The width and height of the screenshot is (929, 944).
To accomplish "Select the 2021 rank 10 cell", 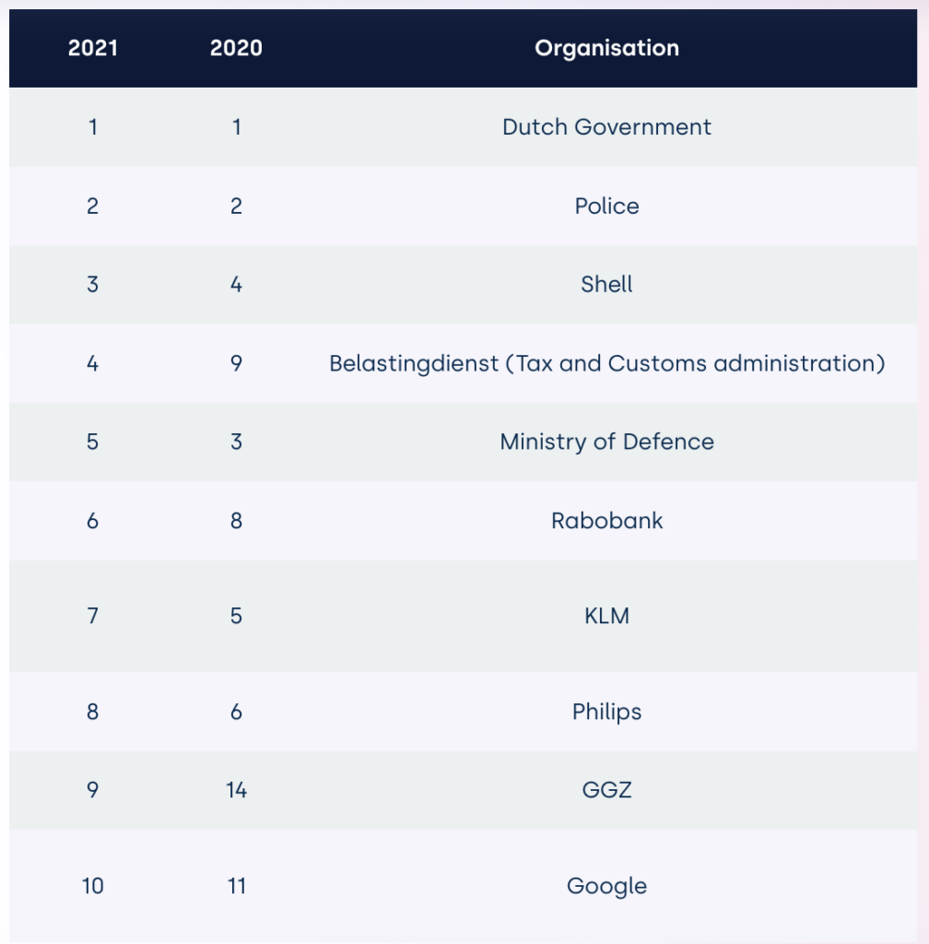I will click(x=93, y=886).
